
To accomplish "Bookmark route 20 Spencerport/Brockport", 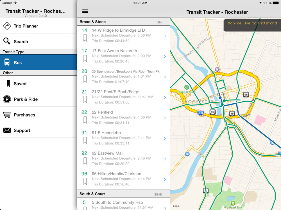I will tap(85, 79).
